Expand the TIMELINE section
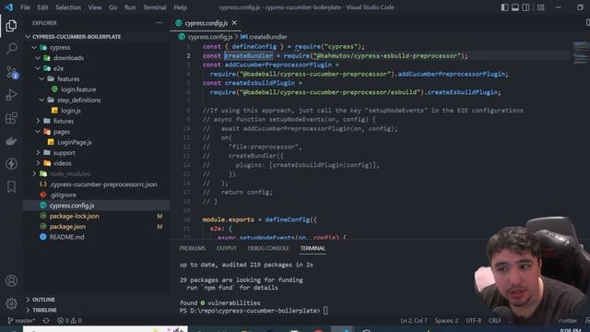Screen dimensions: 590x332 click(x=28, y=310)
